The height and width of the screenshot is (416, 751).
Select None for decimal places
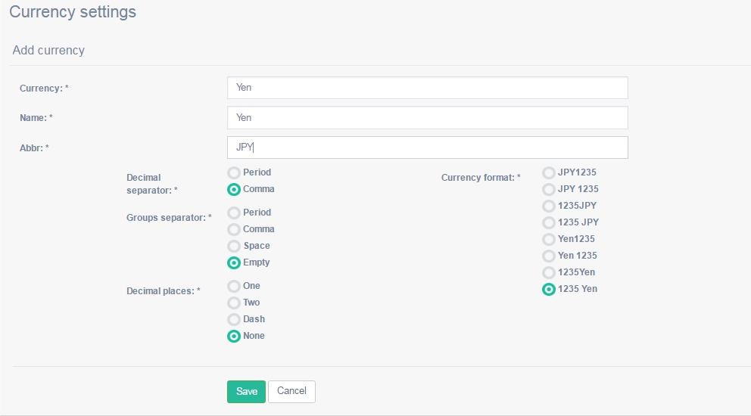coord(234,336)
